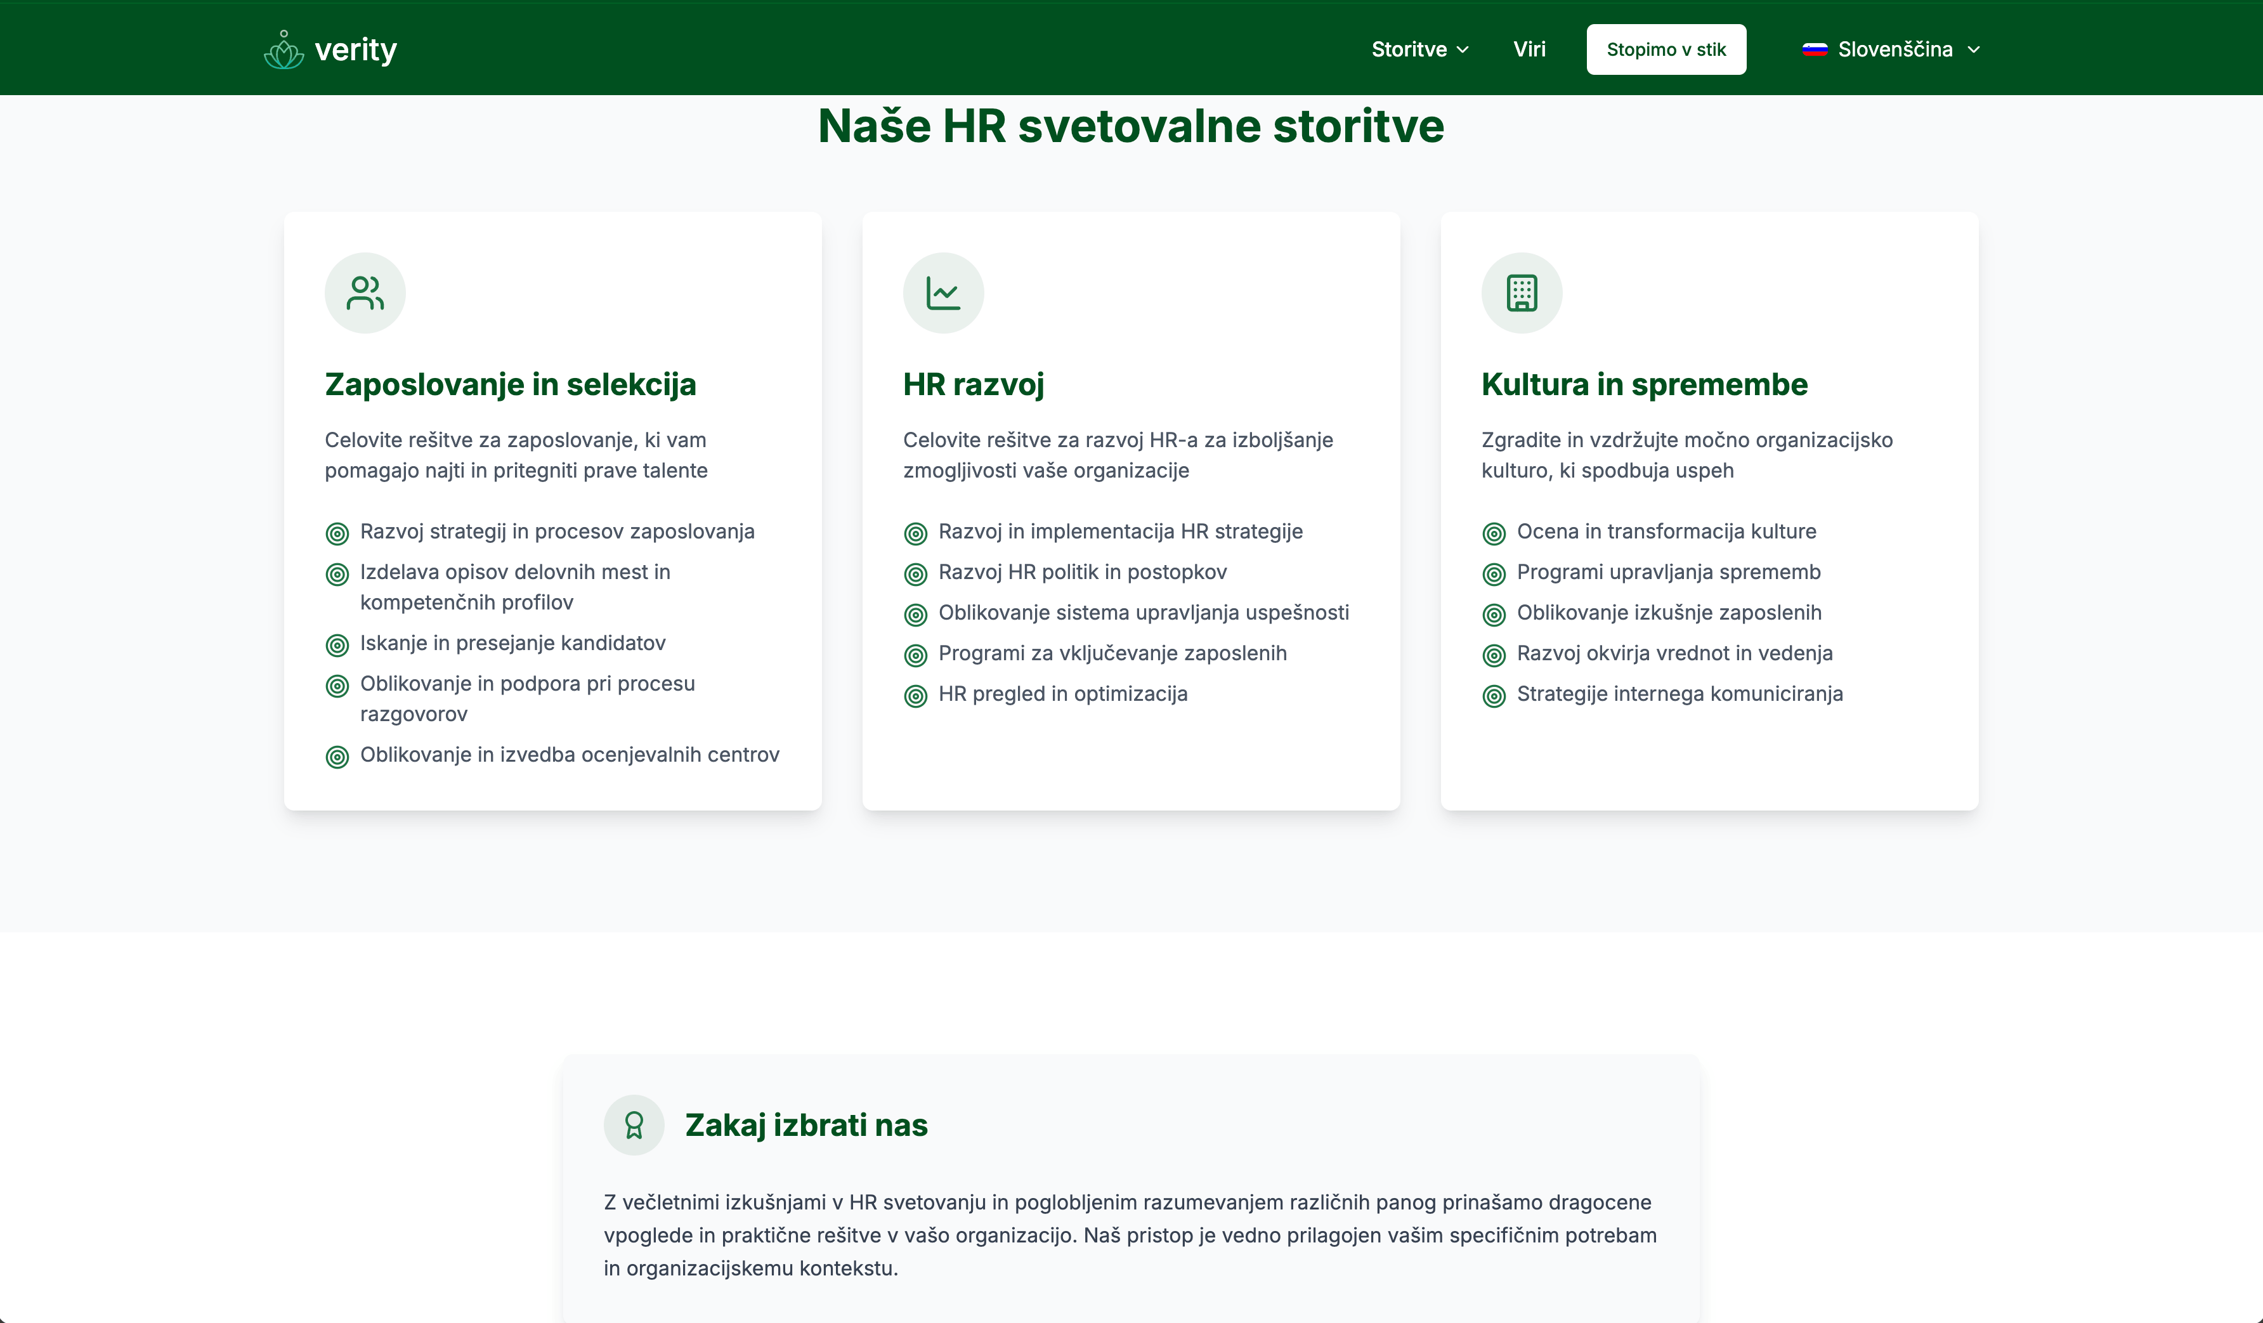Click the chevron arrow next to Slovenščina
The width and height of the screenshot is (2263, 1323).
click(1973, 49)
